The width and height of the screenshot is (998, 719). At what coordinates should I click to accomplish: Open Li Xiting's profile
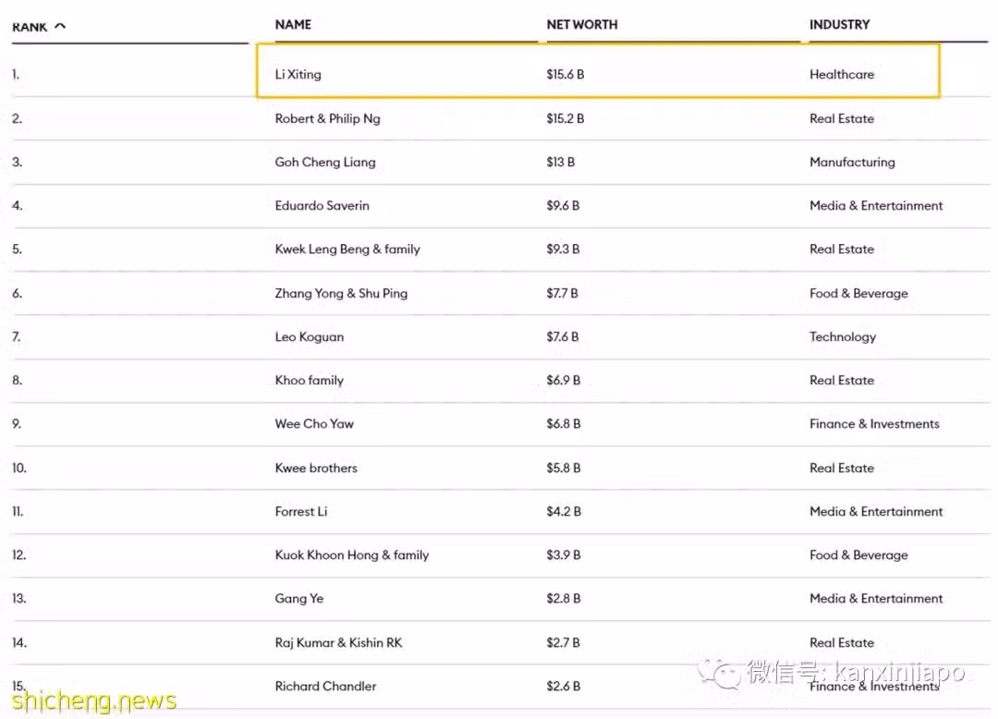point(298,75)
